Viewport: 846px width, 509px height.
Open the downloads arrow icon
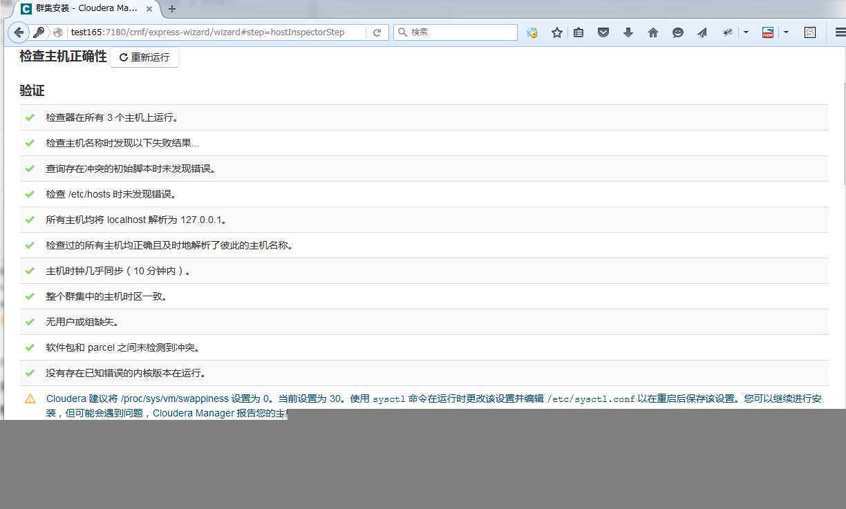click(628, 32)
